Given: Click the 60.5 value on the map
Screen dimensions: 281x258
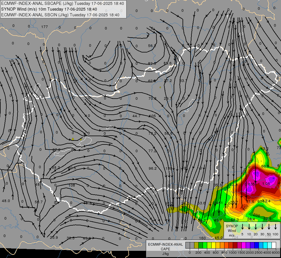Looking at the screenshot, I should [72, 168].
